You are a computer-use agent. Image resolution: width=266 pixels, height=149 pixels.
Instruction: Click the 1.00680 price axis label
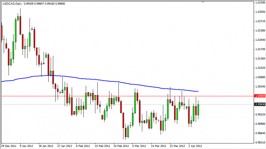(260, 77)
